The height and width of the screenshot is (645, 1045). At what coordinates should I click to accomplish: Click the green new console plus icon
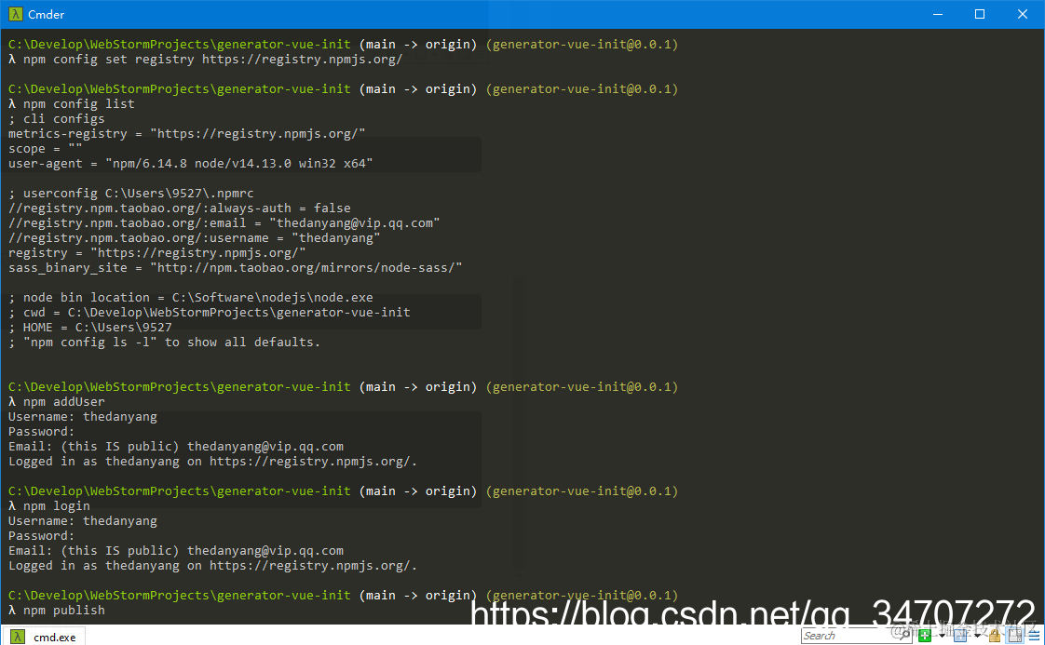pos(924,636)
